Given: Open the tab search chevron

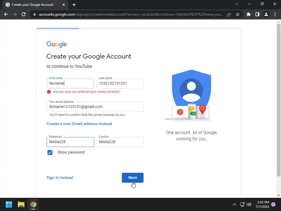Looking at the screenshot, I should 237,4.
